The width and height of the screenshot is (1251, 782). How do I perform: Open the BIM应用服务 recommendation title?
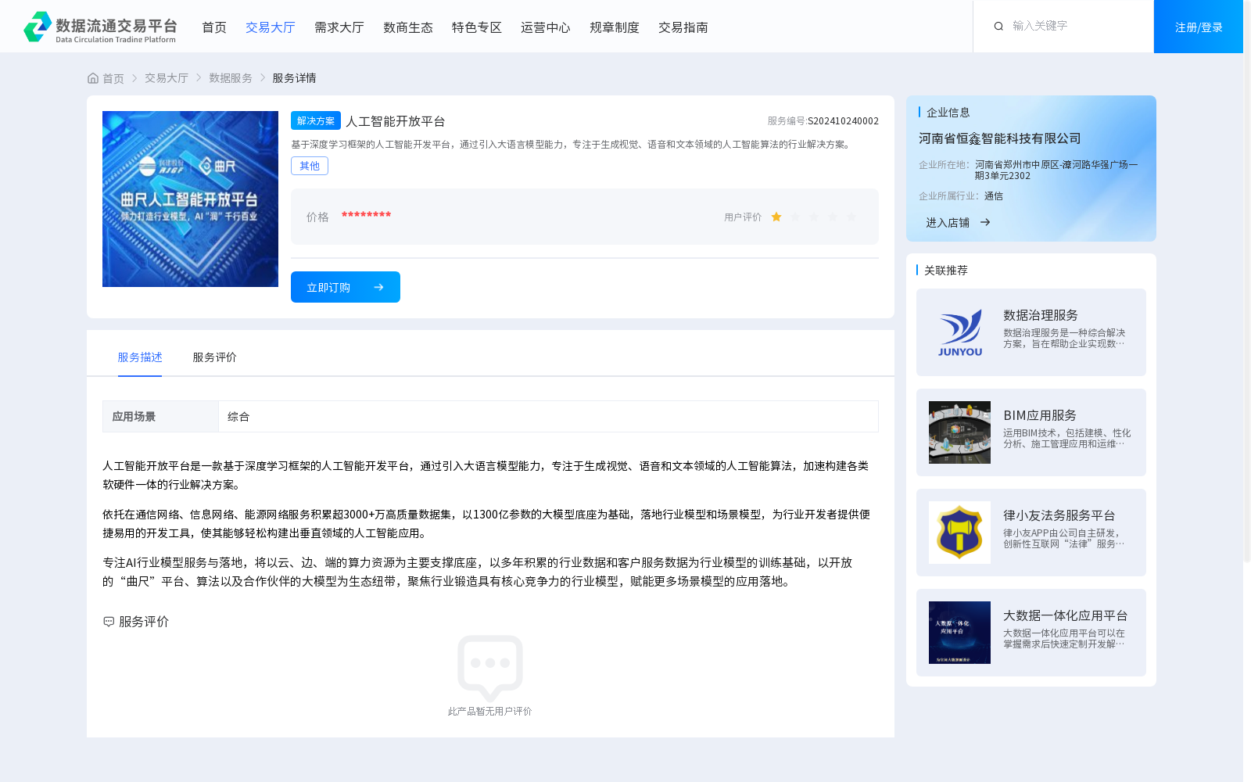coord(1040,415)
